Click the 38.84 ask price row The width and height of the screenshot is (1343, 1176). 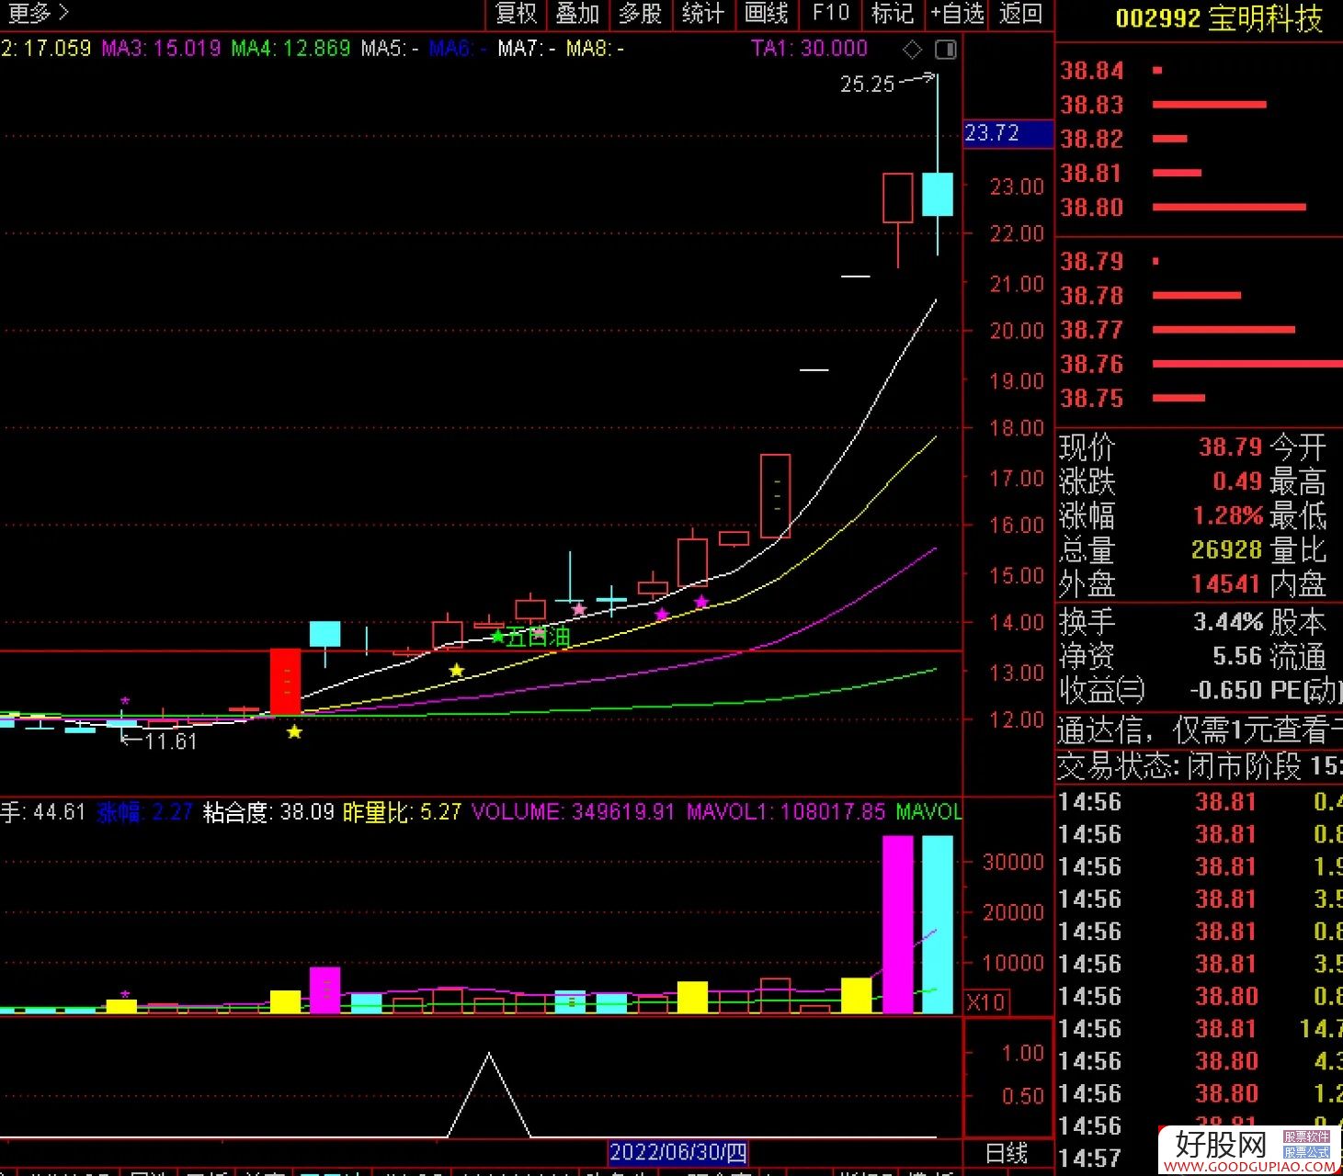pyautogui.click(x=1200, y=71)
